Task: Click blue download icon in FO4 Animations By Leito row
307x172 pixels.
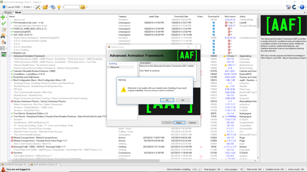Action: point(214,22)
